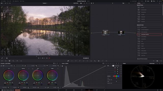Pick white point beside Gain
This screenshot has width=163, height=91.
33,69
